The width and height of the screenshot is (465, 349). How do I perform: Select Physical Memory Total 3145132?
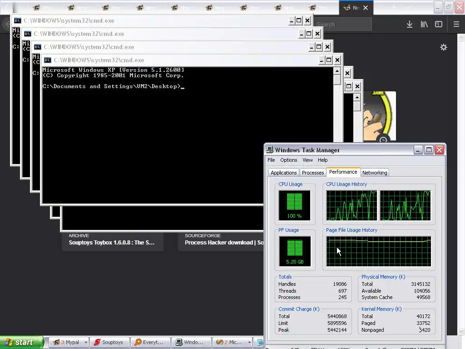click(x=420, y=284)
